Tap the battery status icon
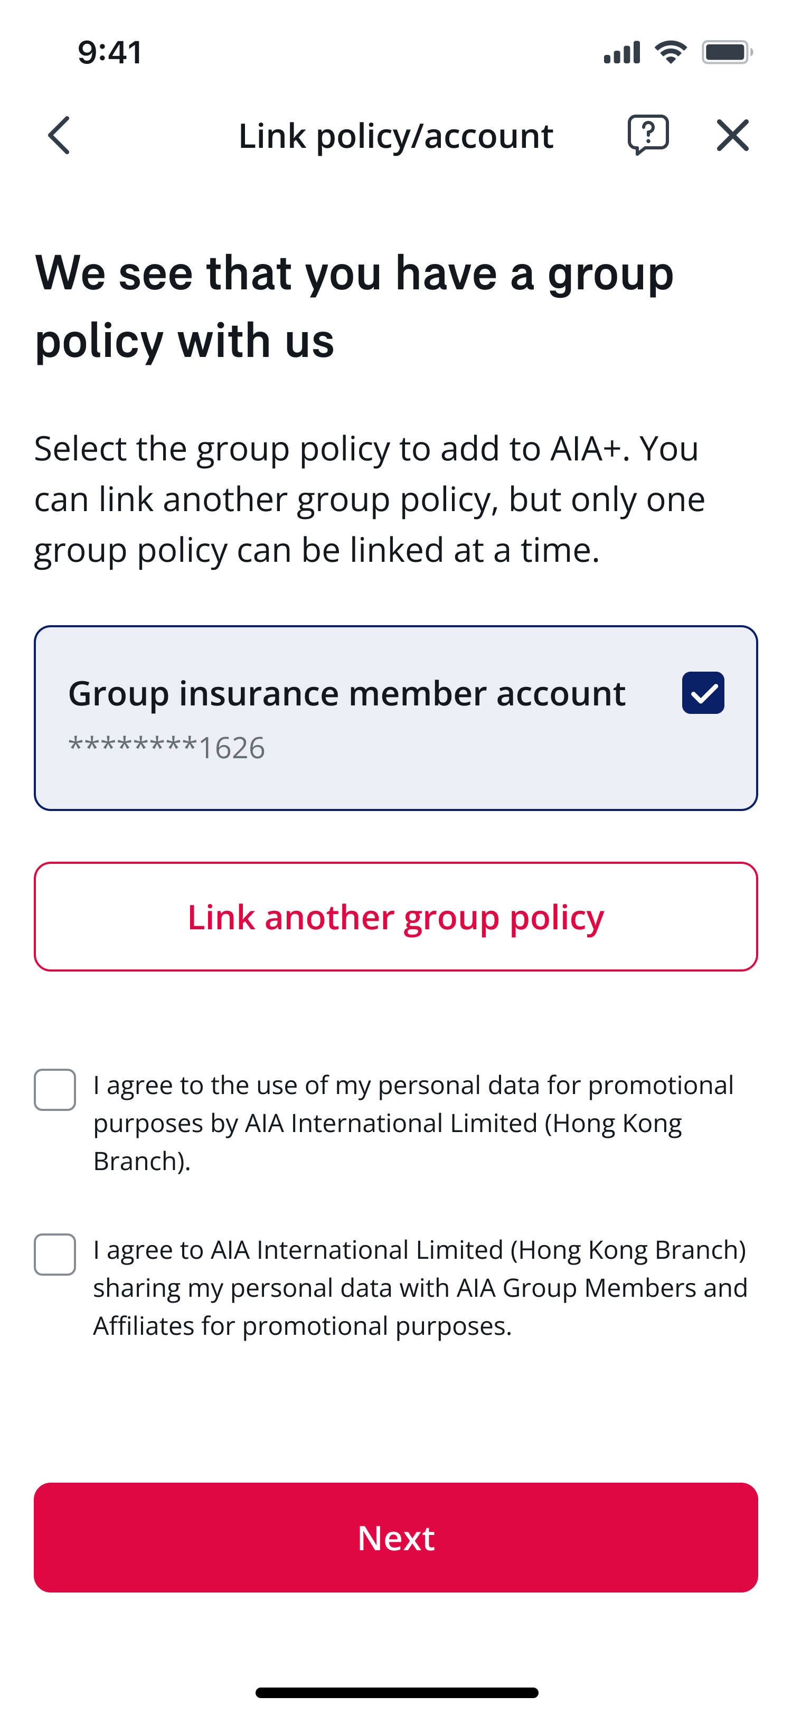This screenshot has width=792, height=1715. tap(727, 52)
